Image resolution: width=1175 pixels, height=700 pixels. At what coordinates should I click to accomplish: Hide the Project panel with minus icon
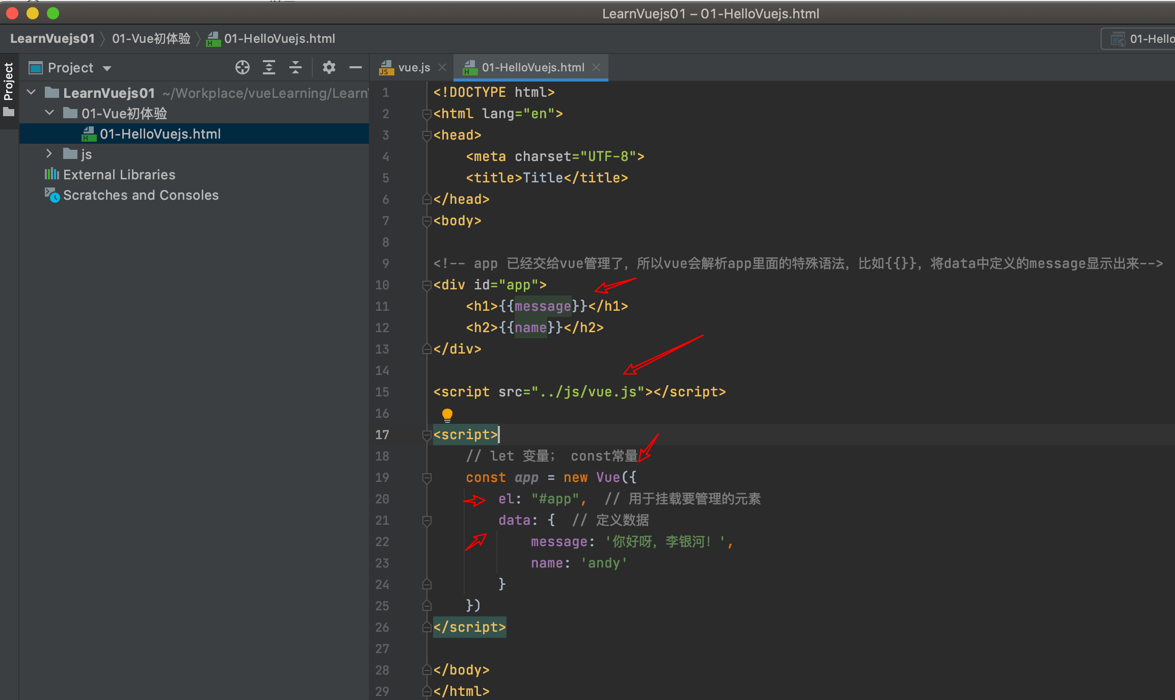pyautogui.click(x=356, y=68)
